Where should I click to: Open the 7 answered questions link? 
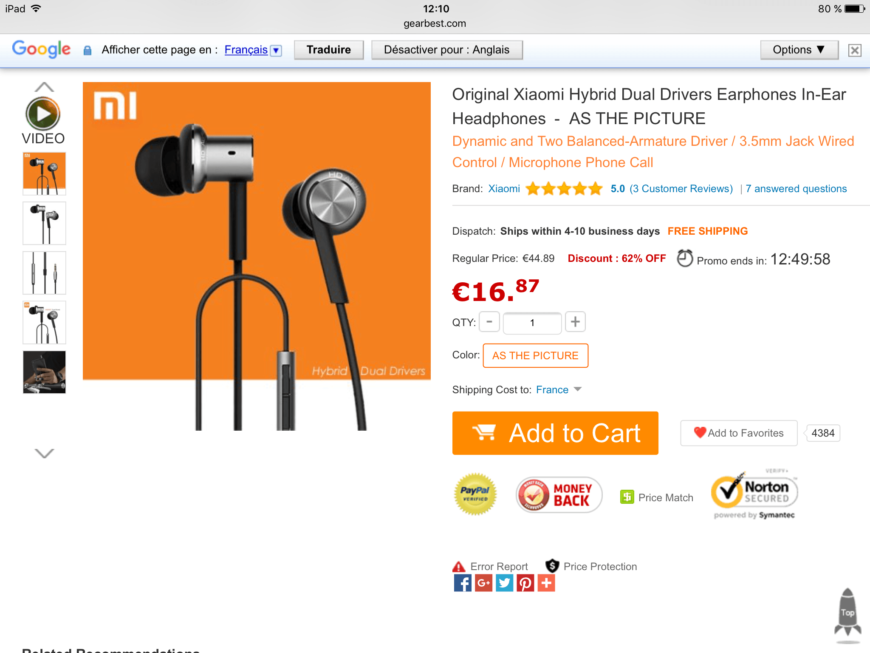pyautogui.click(x=796, y=189)
